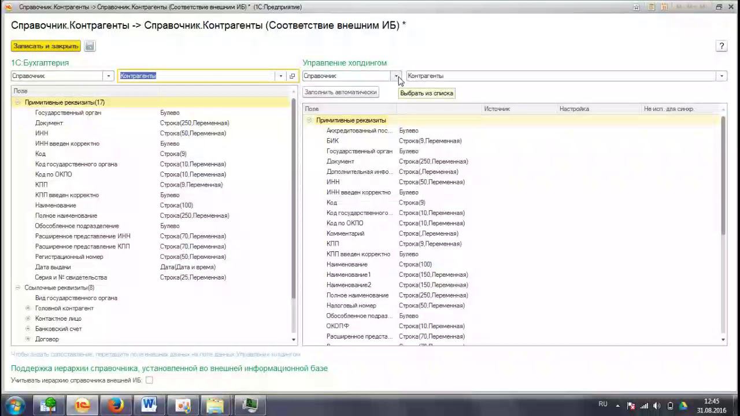This screenshot has height=416, width=740.
Task: Select left row Серия и № свидетельства
Action: 150,277
